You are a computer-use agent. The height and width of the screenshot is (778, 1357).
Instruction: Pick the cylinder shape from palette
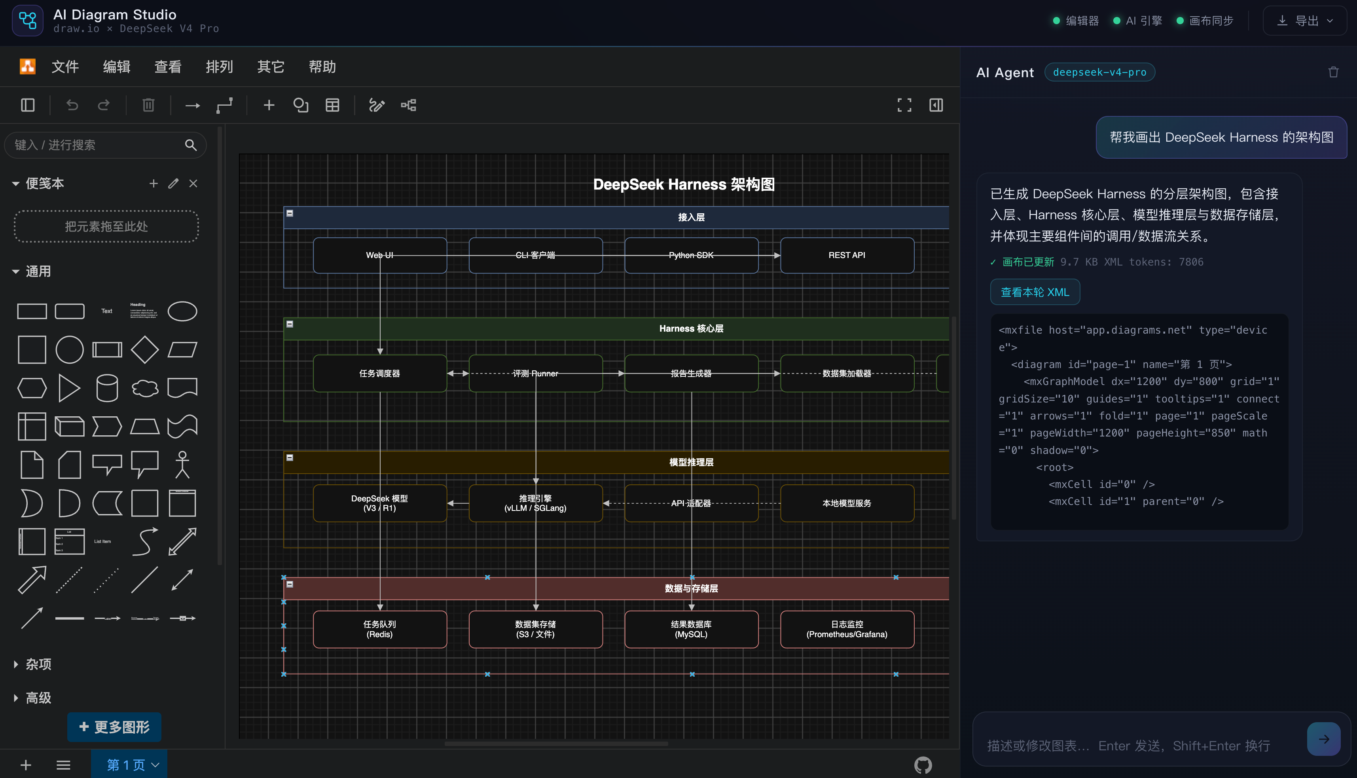[107, 388]
